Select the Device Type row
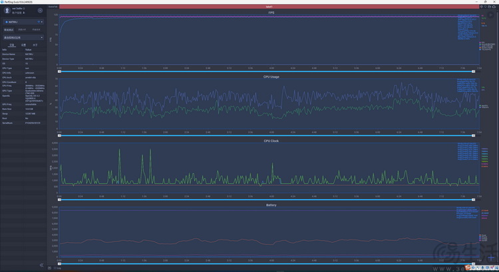This screenshot has width=499, height=272. pyautogui.click(x=23, y=59)
